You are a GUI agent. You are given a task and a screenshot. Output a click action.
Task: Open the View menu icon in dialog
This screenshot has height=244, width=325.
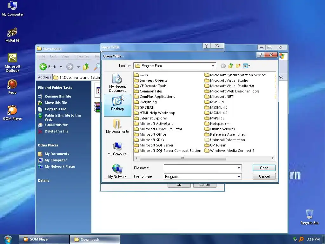[x=246, y=66]
